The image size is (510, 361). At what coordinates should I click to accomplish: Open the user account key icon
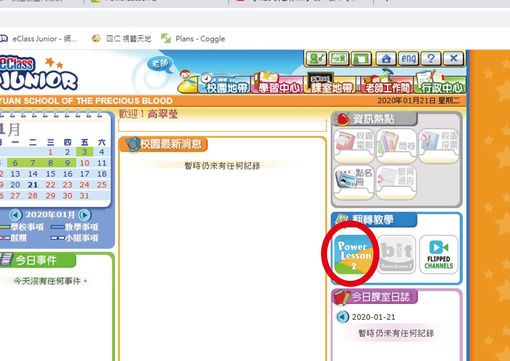[316, 58]
